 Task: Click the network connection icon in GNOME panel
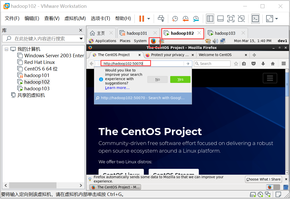[223, 41]
